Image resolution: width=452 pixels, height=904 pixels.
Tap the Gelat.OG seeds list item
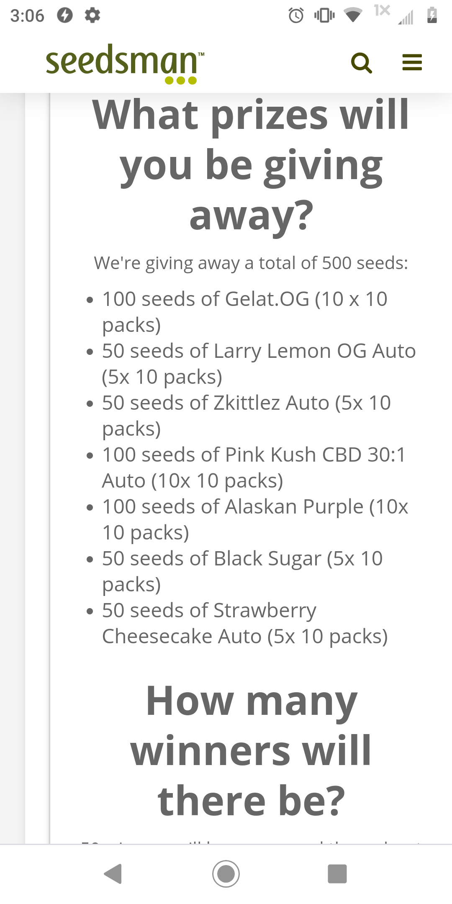245,312
